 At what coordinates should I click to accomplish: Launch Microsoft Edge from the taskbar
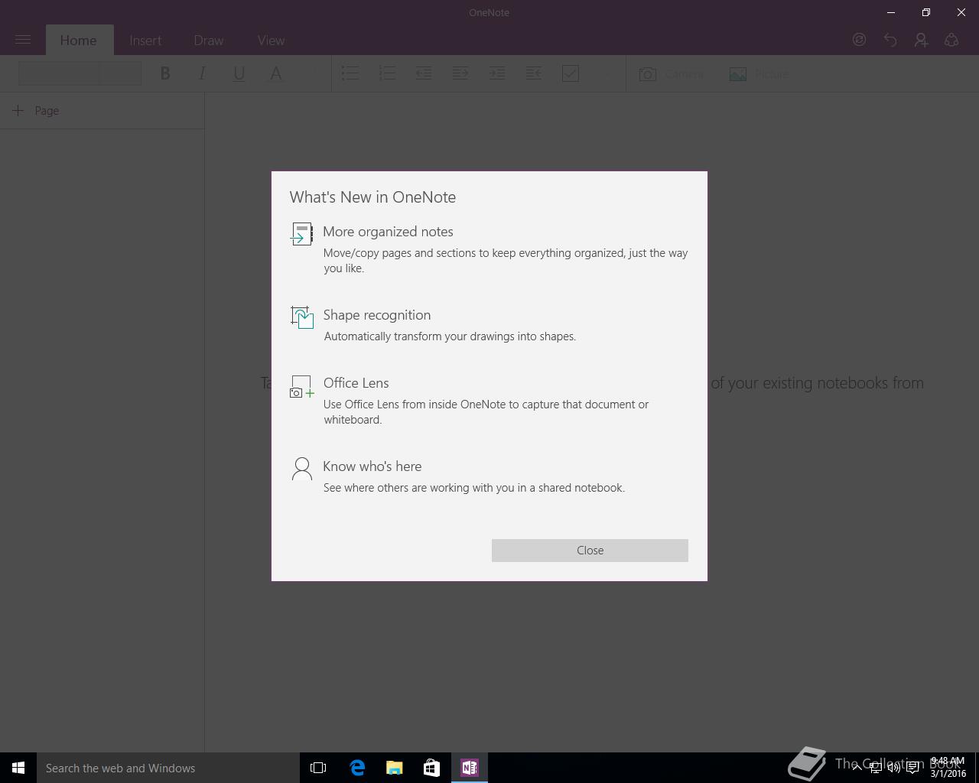click(357, 768)
